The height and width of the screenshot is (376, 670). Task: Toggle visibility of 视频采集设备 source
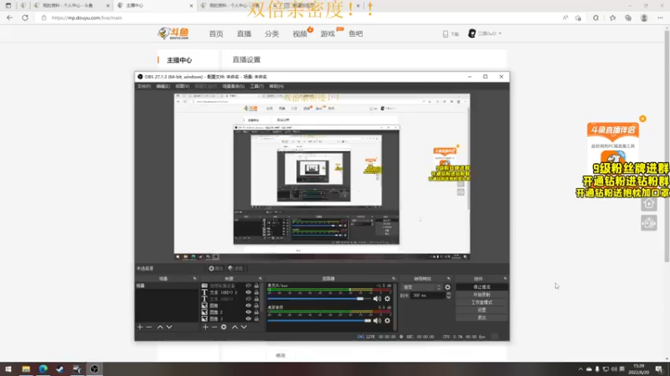click(248, 286)
